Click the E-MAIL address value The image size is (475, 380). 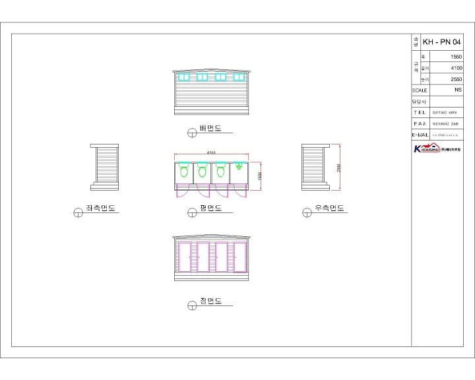click(445, 135)
